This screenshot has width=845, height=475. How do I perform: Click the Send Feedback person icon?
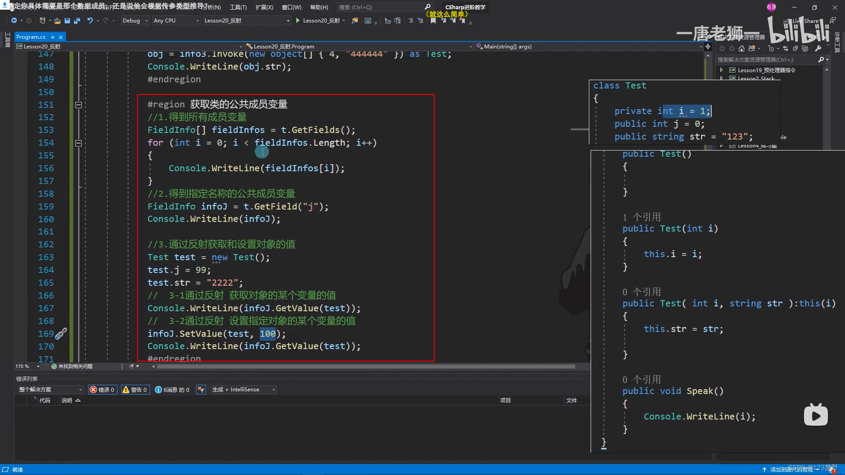pos(833,21)
